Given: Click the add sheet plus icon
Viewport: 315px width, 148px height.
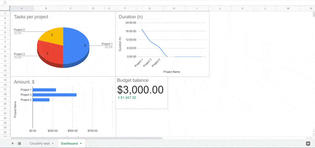Looking at the screenshot, I should pos(12,144).
